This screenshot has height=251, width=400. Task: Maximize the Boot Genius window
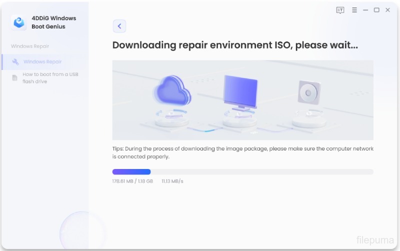tap(376, 10)
